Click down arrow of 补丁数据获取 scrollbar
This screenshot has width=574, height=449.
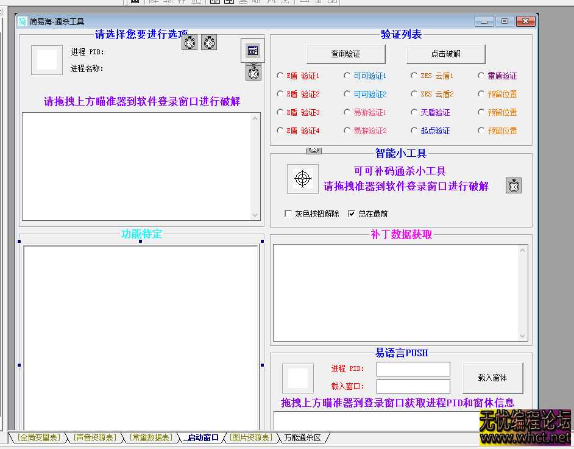[x=522, y=336]
